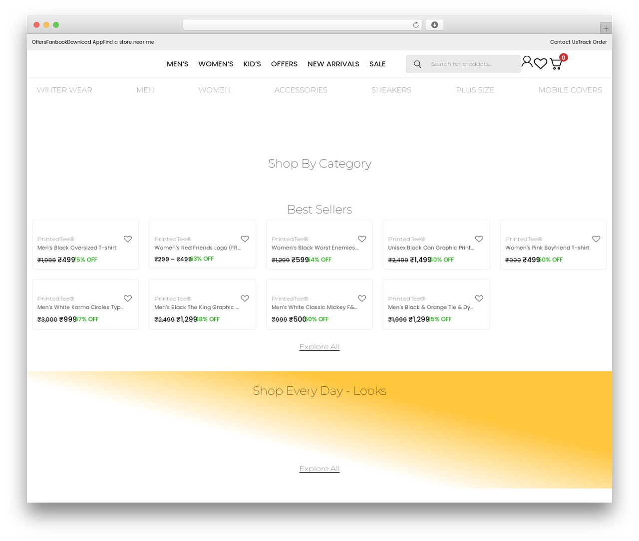The width and height of the screenshot is (639, 541).
Task: Select the SNEAKERS category
Action: [x=391, y=90]
